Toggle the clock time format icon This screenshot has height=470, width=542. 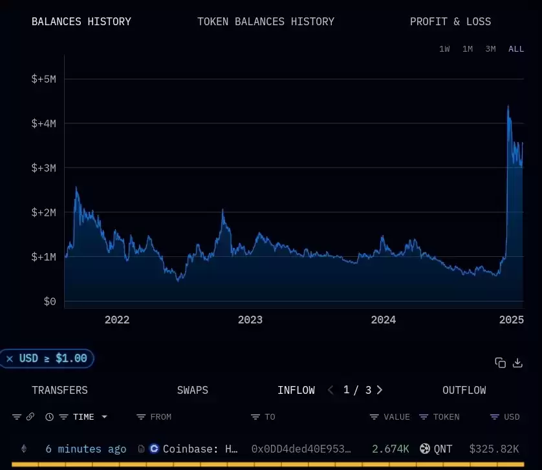[49, 417]
